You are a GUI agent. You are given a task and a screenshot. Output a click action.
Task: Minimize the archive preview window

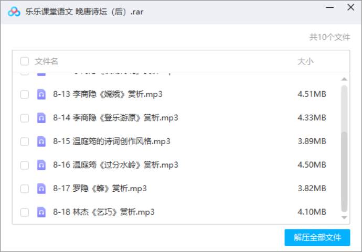329,8
